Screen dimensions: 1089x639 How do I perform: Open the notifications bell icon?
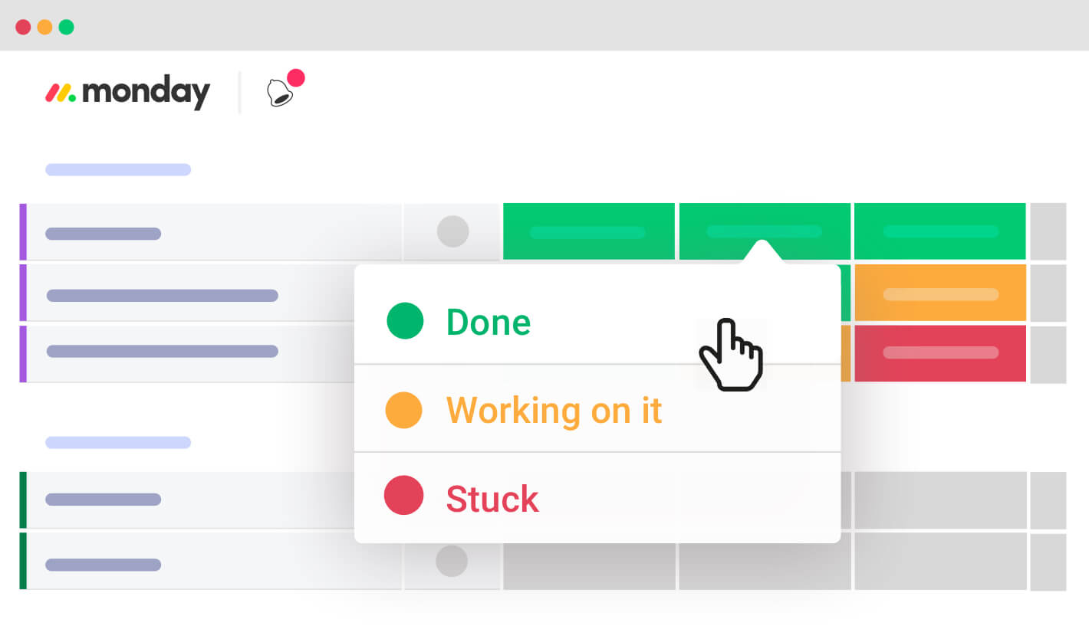pos(279,93)
